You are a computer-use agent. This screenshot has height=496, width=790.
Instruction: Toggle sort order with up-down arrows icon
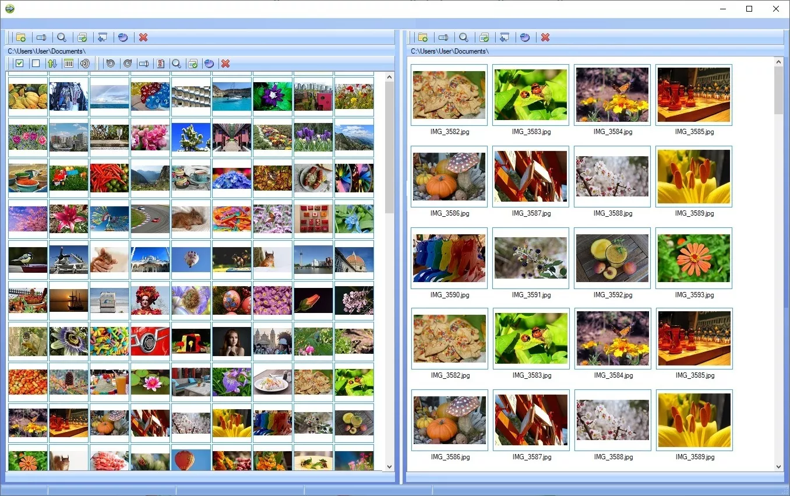pos(52,64)
